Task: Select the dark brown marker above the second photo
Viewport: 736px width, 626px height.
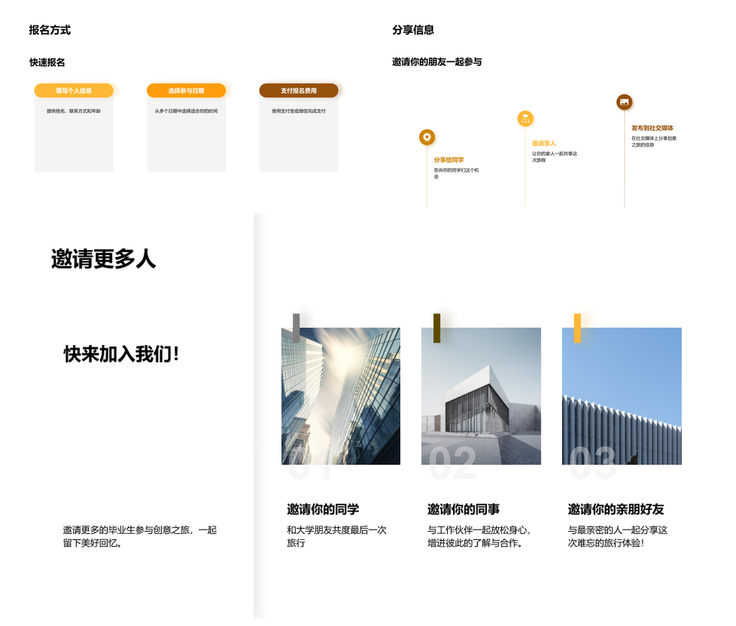Action: (437, 328)
